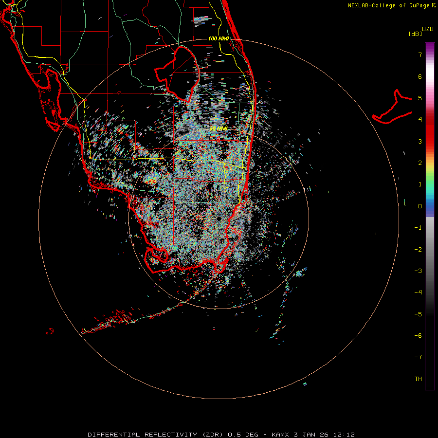This screenshot has height=438, width=438.
Task: Click the 0 value on color scale
Action: click(x=420, y=206)
